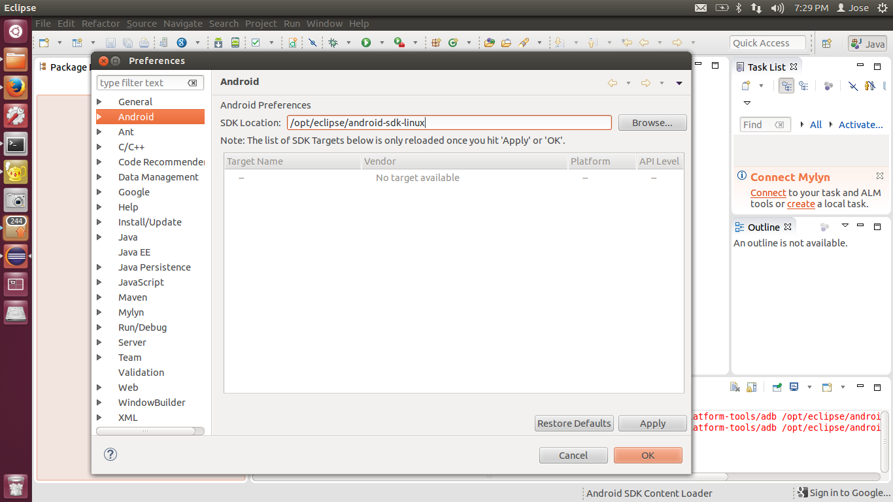Open the Task List view menu triangle
The image size is (893, 502).
pos(747,103)
